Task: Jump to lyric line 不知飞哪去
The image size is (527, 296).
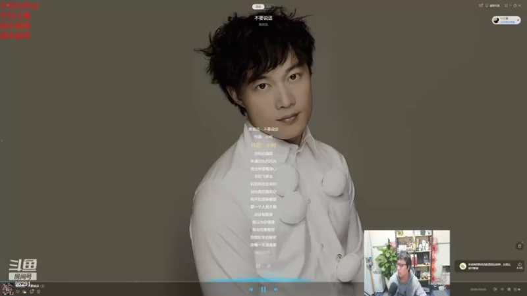Action: click(263, 176)
